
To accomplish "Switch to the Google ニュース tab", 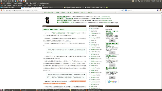I will pos(53,8).
